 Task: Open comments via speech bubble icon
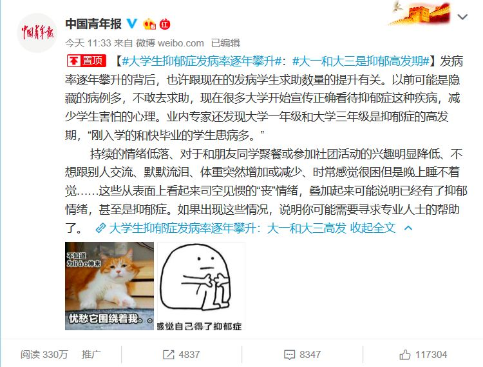[289, 355]
